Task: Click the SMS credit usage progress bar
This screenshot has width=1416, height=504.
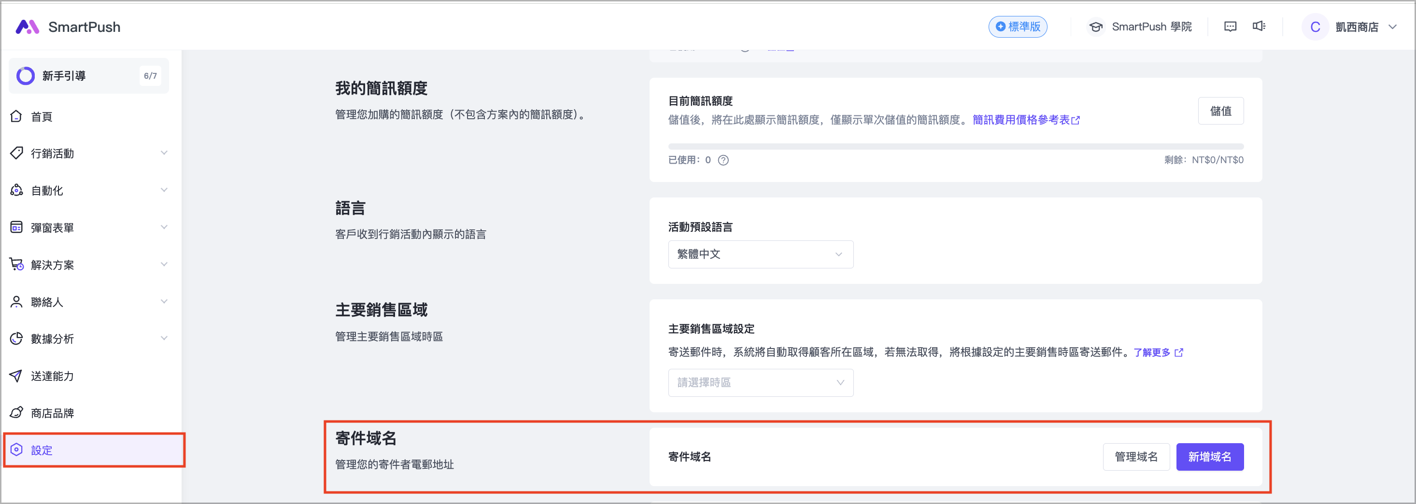Action: tap(955, 147)
